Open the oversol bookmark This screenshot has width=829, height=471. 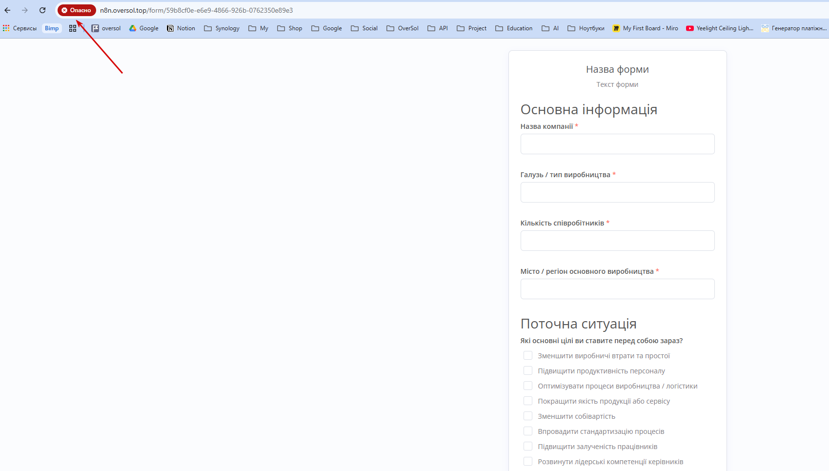[106, 28]
